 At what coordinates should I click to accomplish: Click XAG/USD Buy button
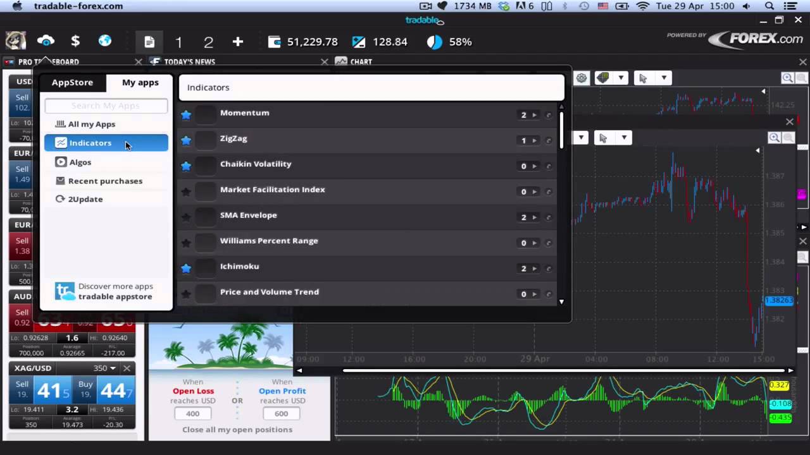[x=103, y=389]
